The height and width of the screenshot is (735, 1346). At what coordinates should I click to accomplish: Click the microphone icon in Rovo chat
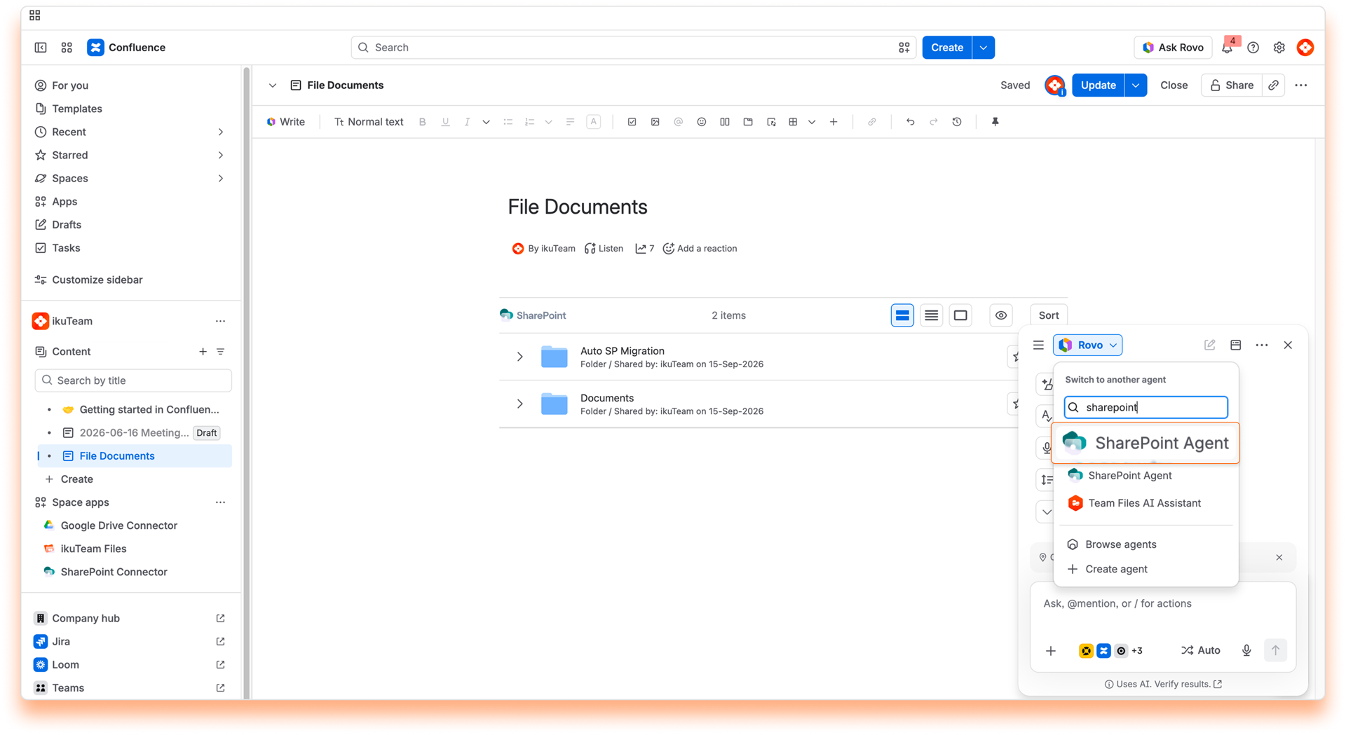point(1246,650)
